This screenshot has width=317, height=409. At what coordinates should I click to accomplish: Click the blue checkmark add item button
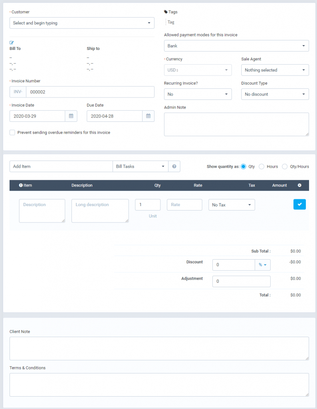299,204
